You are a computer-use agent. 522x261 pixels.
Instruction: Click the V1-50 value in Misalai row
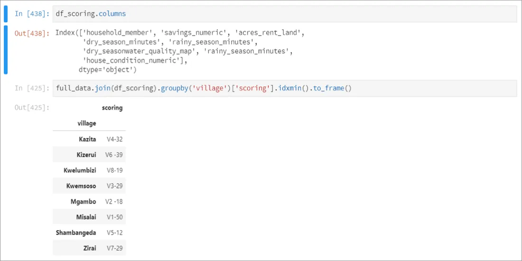pyautogui.click(x=114, y=217)
